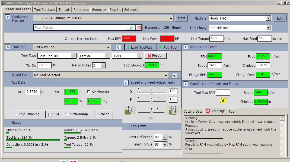Collapse the Workpiece Machine section
The width and height of the screenshot is (290, 162).
click(x=8, y=17)
